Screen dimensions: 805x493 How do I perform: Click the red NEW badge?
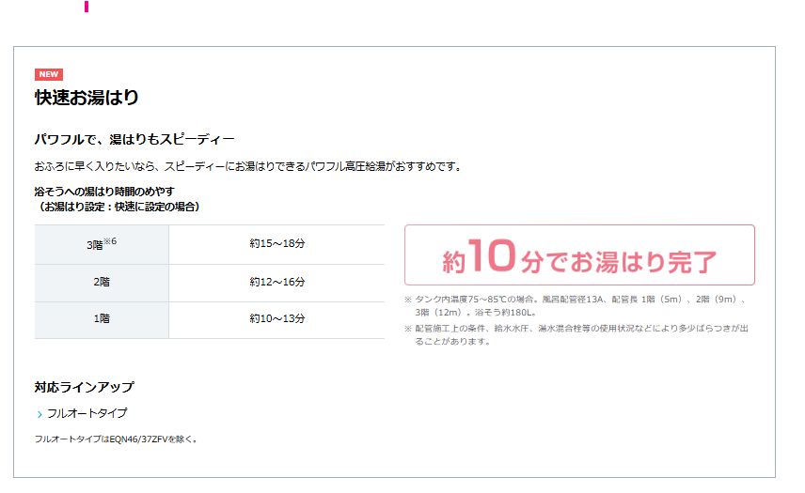[49, 75]
